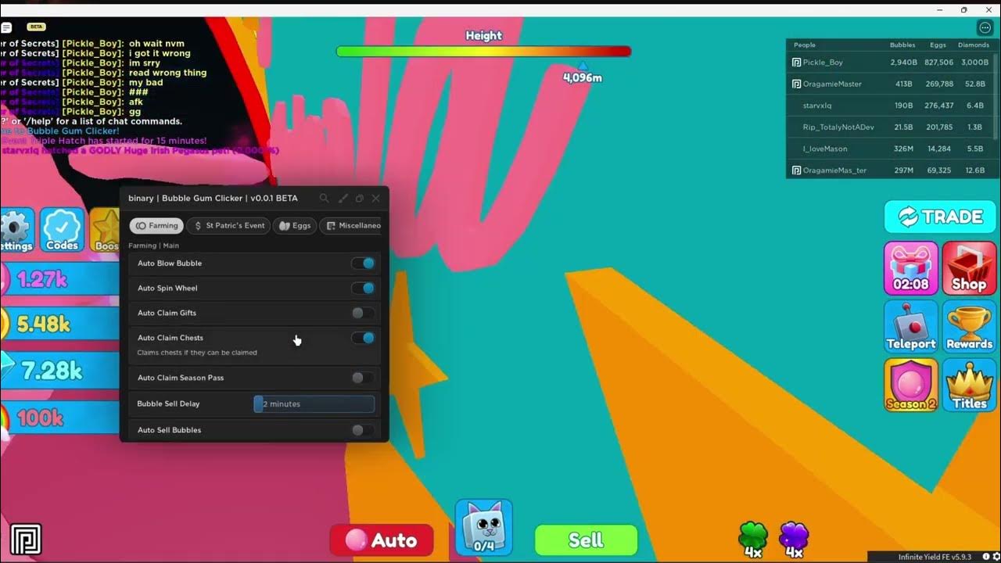Open the Roblox three-dots menu icon

tap(985, 27)
